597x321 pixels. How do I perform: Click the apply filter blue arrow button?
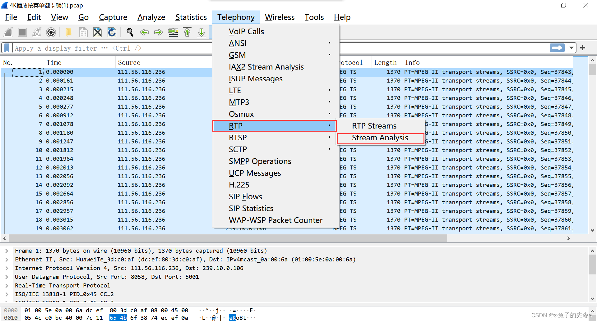[x=557, y=48]
